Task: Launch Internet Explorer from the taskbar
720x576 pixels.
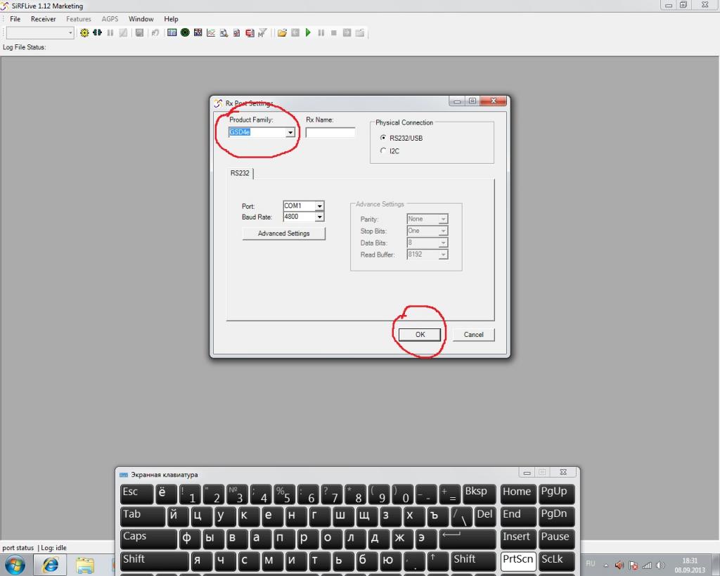Action: pyautogui.click(x=51, y=565)
